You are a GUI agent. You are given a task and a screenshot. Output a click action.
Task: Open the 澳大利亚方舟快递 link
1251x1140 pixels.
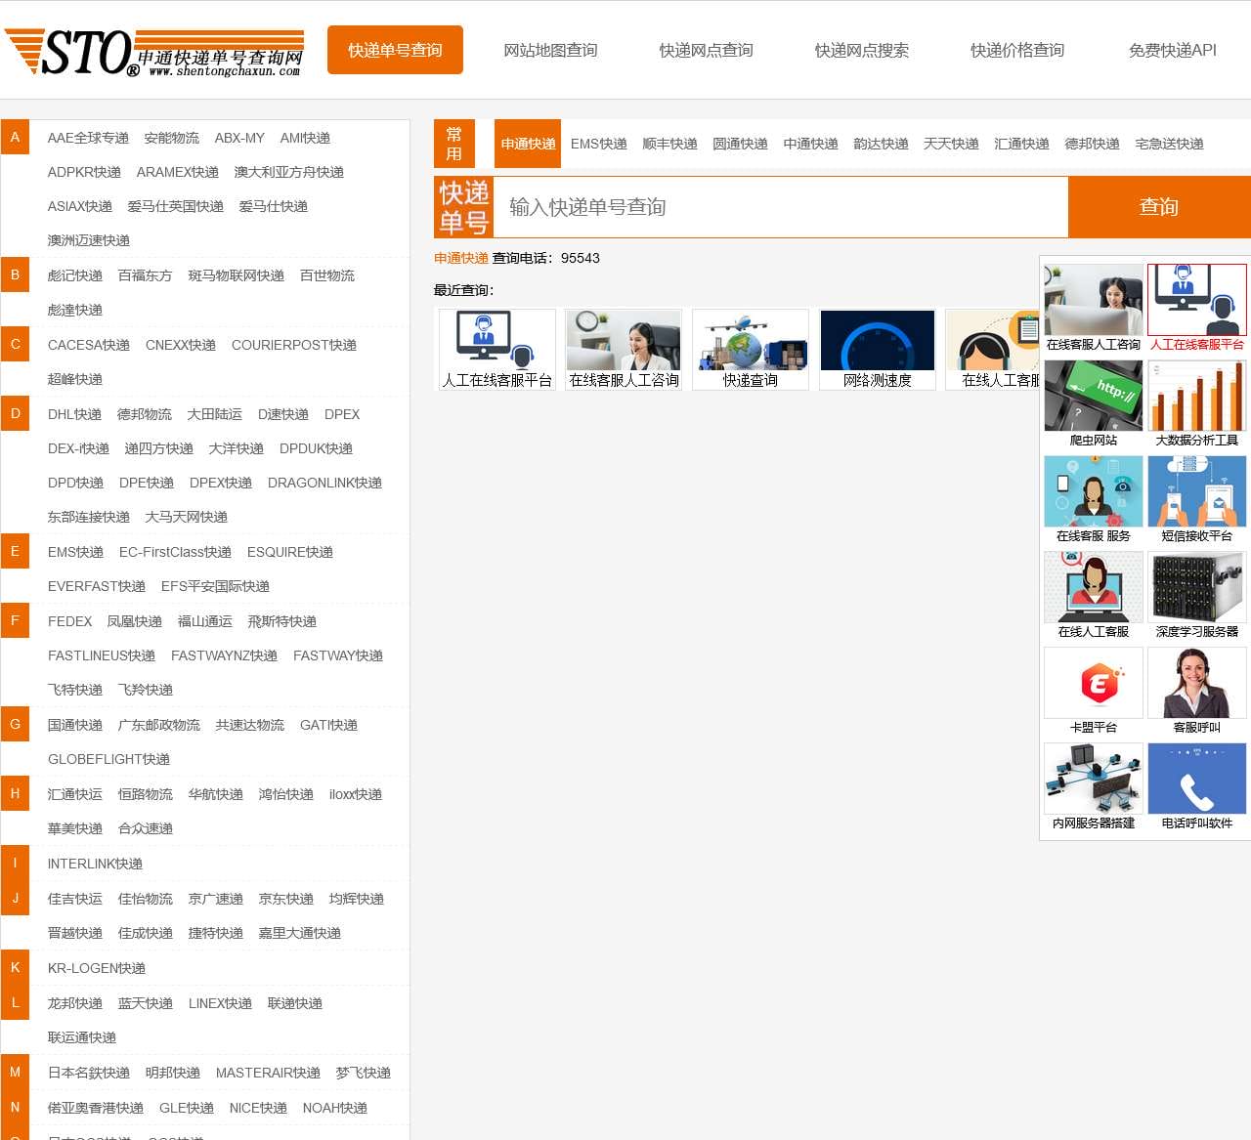[x=289, y=172]
